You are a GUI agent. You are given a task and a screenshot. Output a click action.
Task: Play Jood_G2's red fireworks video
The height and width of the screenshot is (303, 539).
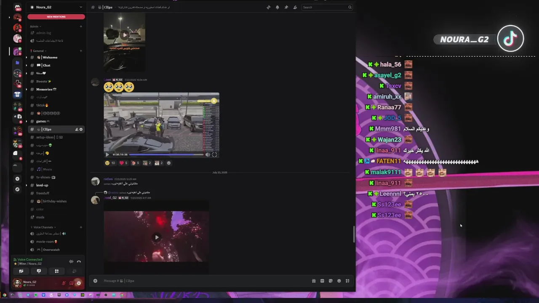(x=157, y=237)
